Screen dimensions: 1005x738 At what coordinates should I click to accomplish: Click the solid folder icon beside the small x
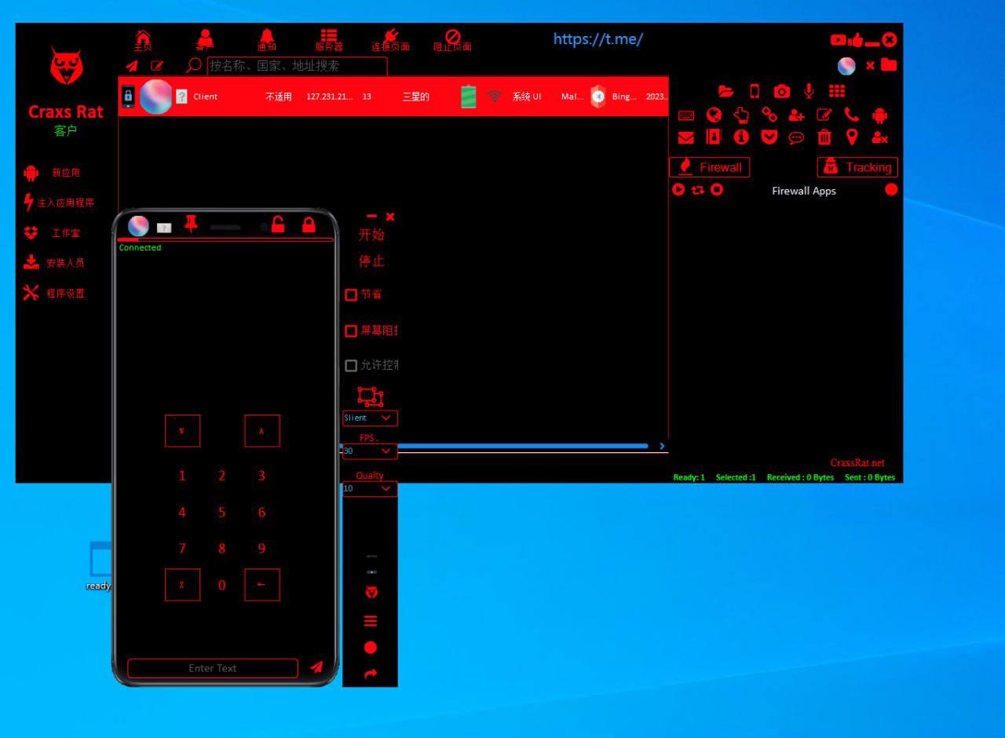click(x=889, y=64)
